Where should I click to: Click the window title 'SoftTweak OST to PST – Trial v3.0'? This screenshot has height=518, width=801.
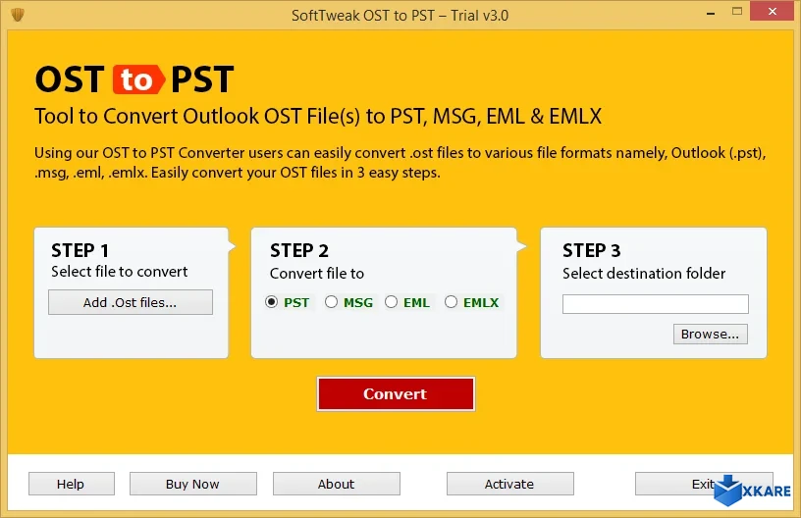(400, 16)
